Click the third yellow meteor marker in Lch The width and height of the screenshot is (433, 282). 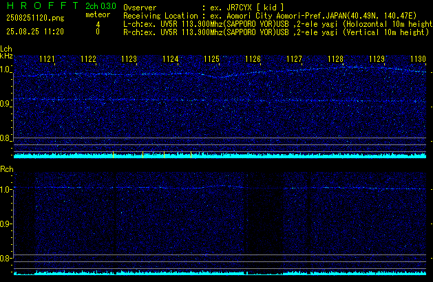coord(164,155)
